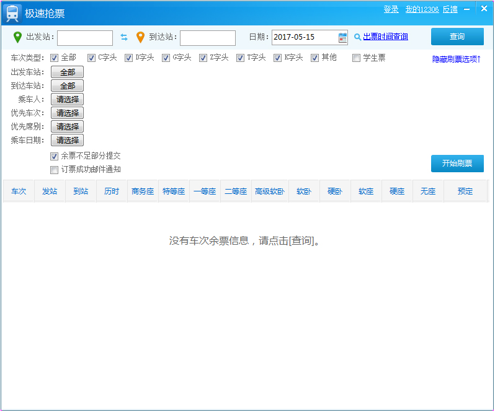Uncheck the C字头 checkbox
This screenshot has width=495, height=412.
(x=92, y=58)
